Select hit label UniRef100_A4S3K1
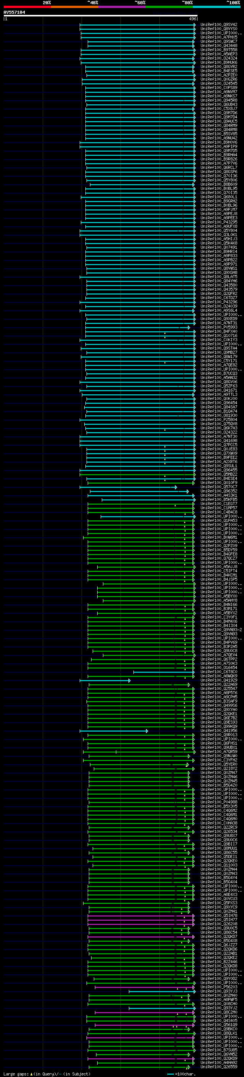Screen dimensions: 244x1077 (219, 496)
